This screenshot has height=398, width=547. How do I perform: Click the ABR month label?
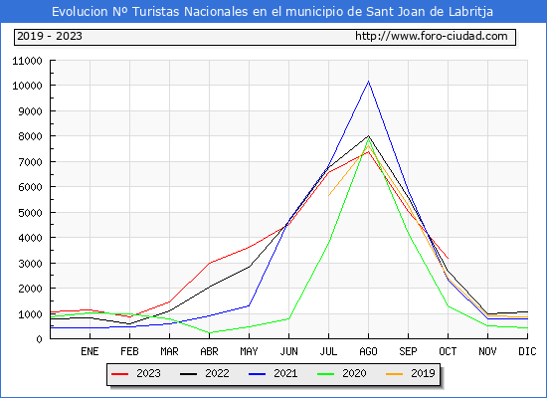coord(209,351)
